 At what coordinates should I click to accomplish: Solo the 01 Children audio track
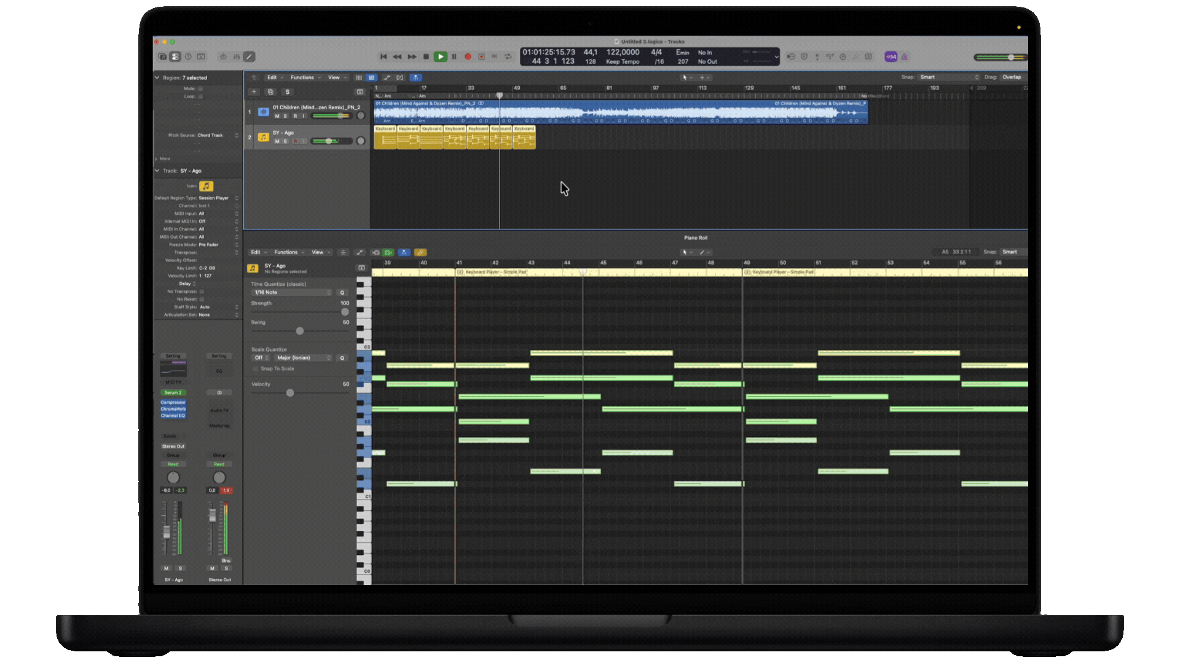[285, 116]
